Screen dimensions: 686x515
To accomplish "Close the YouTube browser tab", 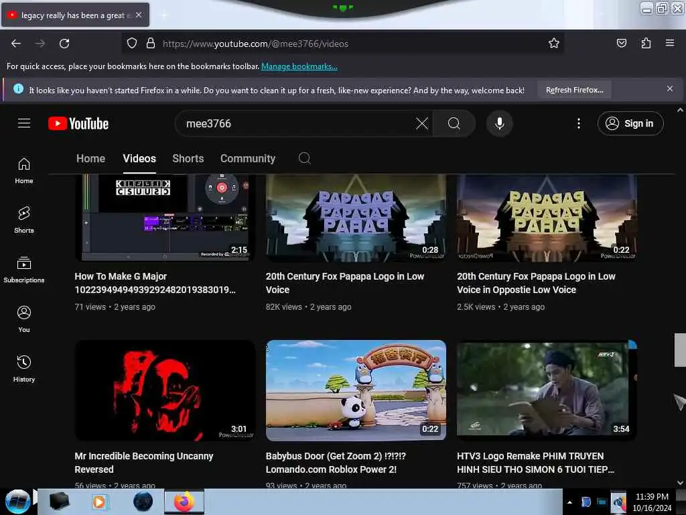I will 139,15.
